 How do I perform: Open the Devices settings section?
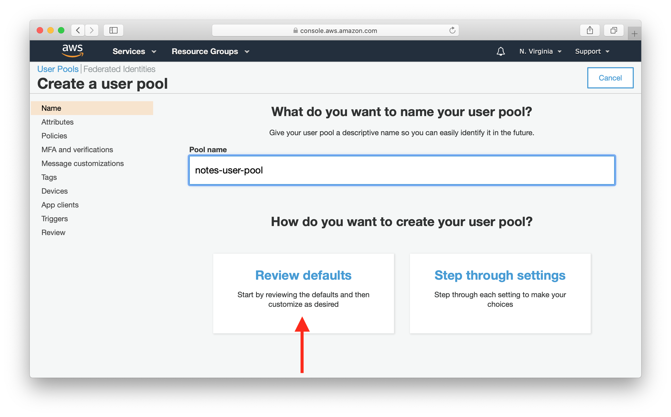pyautogui.click(x=55, y=191)
